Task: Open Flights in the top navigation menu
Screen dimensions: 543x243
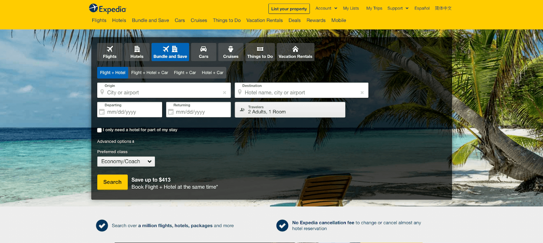Action: 99,20
